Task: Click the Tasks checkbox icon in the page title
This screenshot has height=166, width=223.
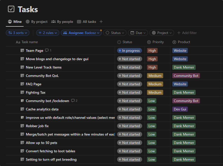Action: pyautogui.click(x=11, y=9)
